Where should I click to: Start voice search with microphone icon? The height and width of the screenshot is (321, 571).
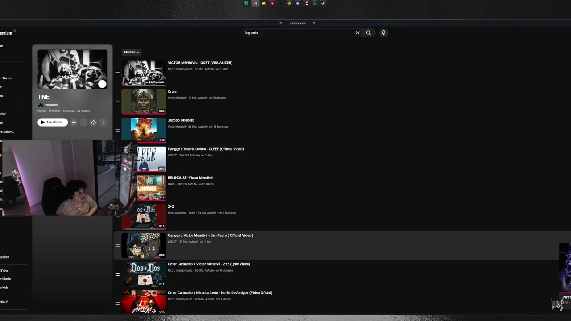click(x=383, y=33)
